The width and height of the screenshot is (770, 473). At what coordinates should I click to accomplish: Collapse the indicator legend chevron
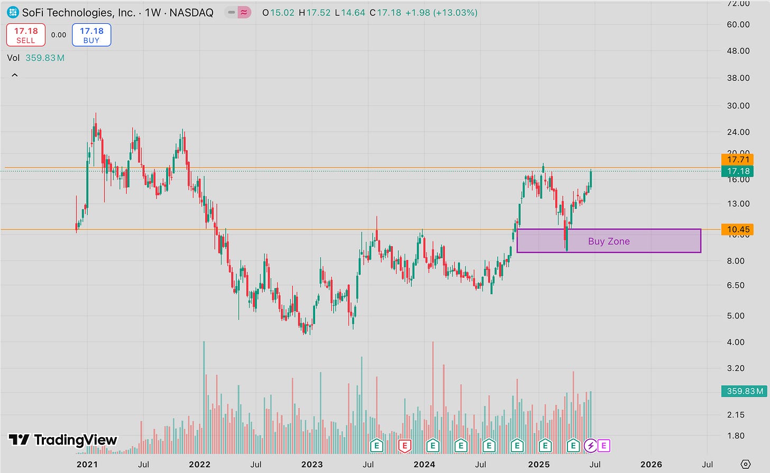click(x=15, y=75)
